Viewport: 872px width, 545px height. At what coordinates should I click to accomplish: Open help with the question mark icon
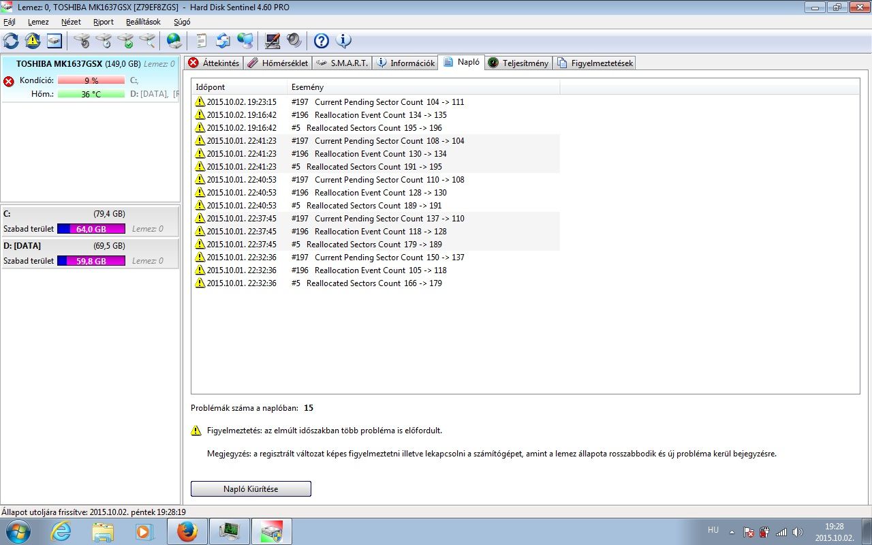coord(322,41)
